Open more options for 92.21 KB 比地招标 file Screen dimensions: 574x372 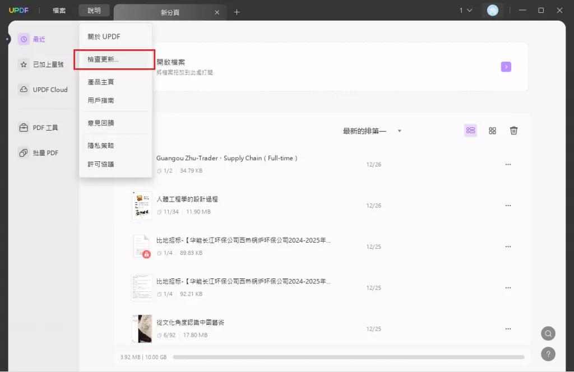pos(508,288)
